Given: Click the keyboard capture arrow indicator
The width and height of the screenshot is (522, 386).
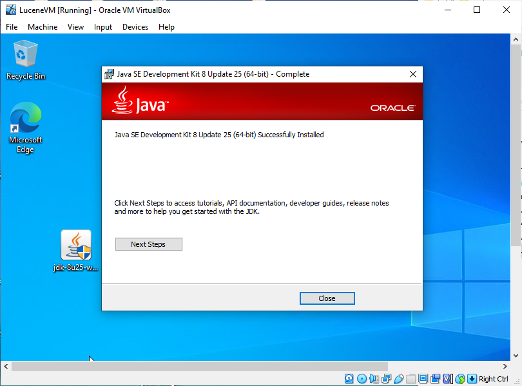Looking at the screenshot, I should point(472,379).
